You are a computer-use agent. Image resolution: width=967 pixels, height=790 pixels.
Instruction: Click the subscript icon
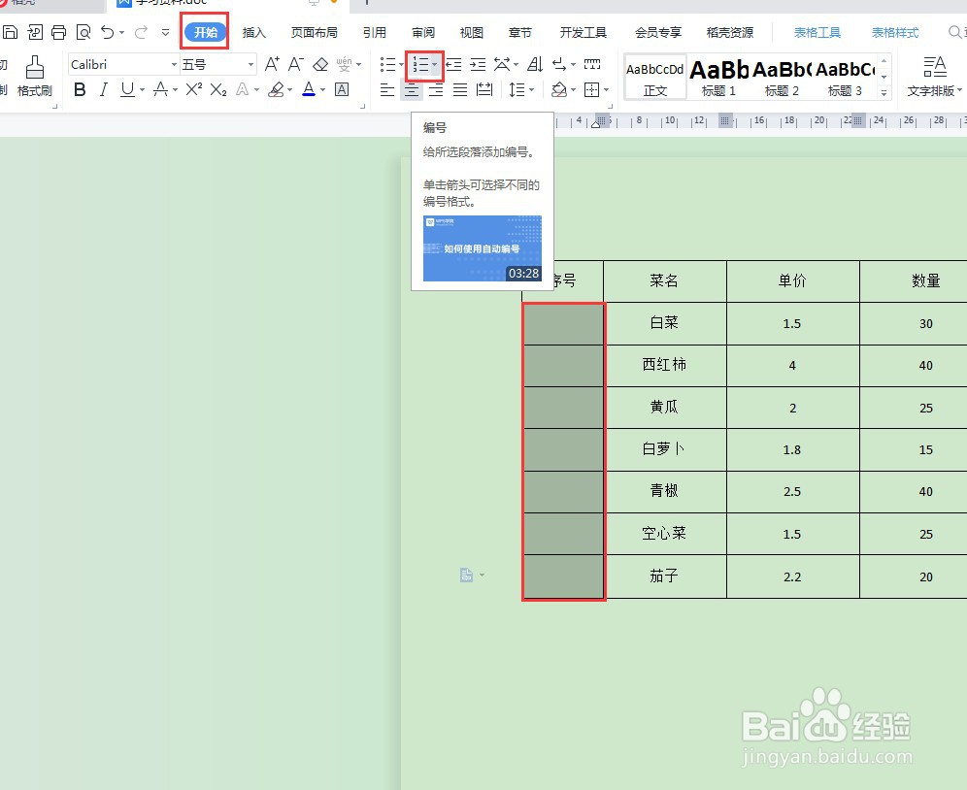click(217, 89)
